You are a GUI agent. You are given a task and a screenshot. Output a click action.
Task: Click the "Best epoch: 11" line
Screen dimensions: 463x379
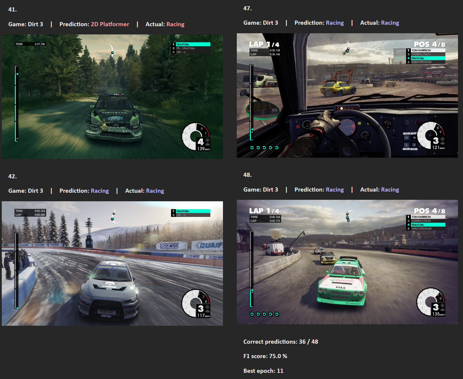point(263,371)
